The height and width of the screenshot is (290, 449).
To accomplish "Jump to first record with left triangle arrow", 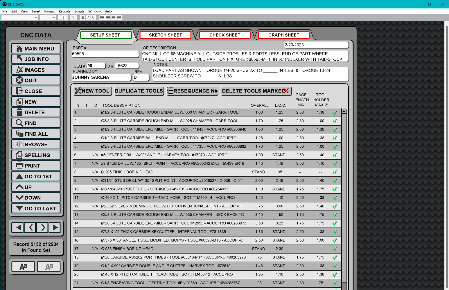I will click(18, 228).
